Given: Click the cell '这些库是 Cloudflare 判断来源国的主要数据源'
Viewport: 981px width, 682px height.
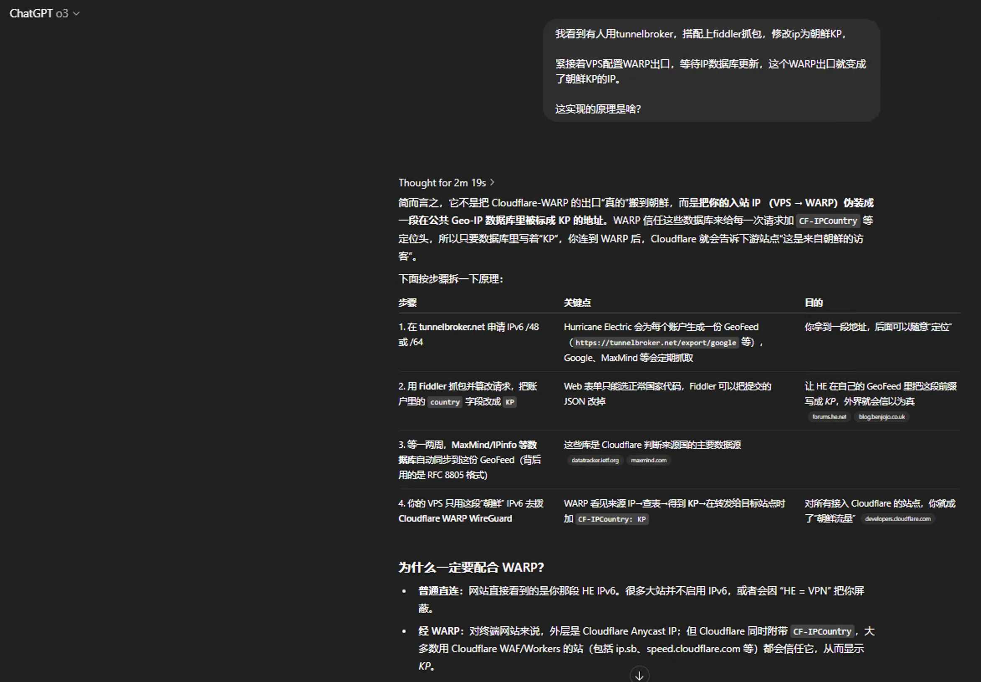Looking at the screenshot, I should click(652, 452).
